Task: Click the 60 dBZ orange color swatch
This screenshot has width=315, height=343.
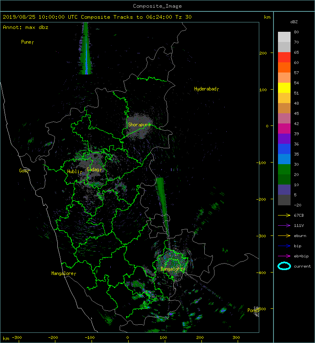Action: (284, 67)
